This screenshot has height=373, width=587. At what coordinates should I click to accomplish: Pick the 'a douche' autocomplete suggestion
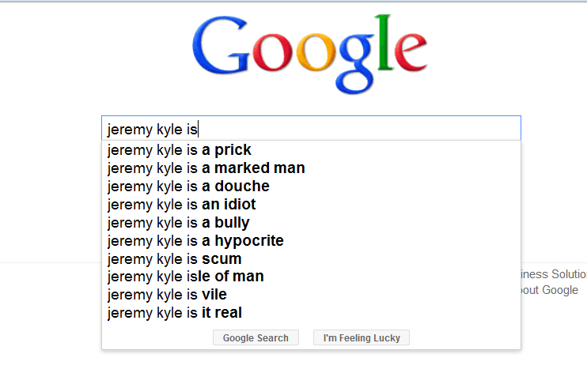pyautogui.click(x=311, y=186)
